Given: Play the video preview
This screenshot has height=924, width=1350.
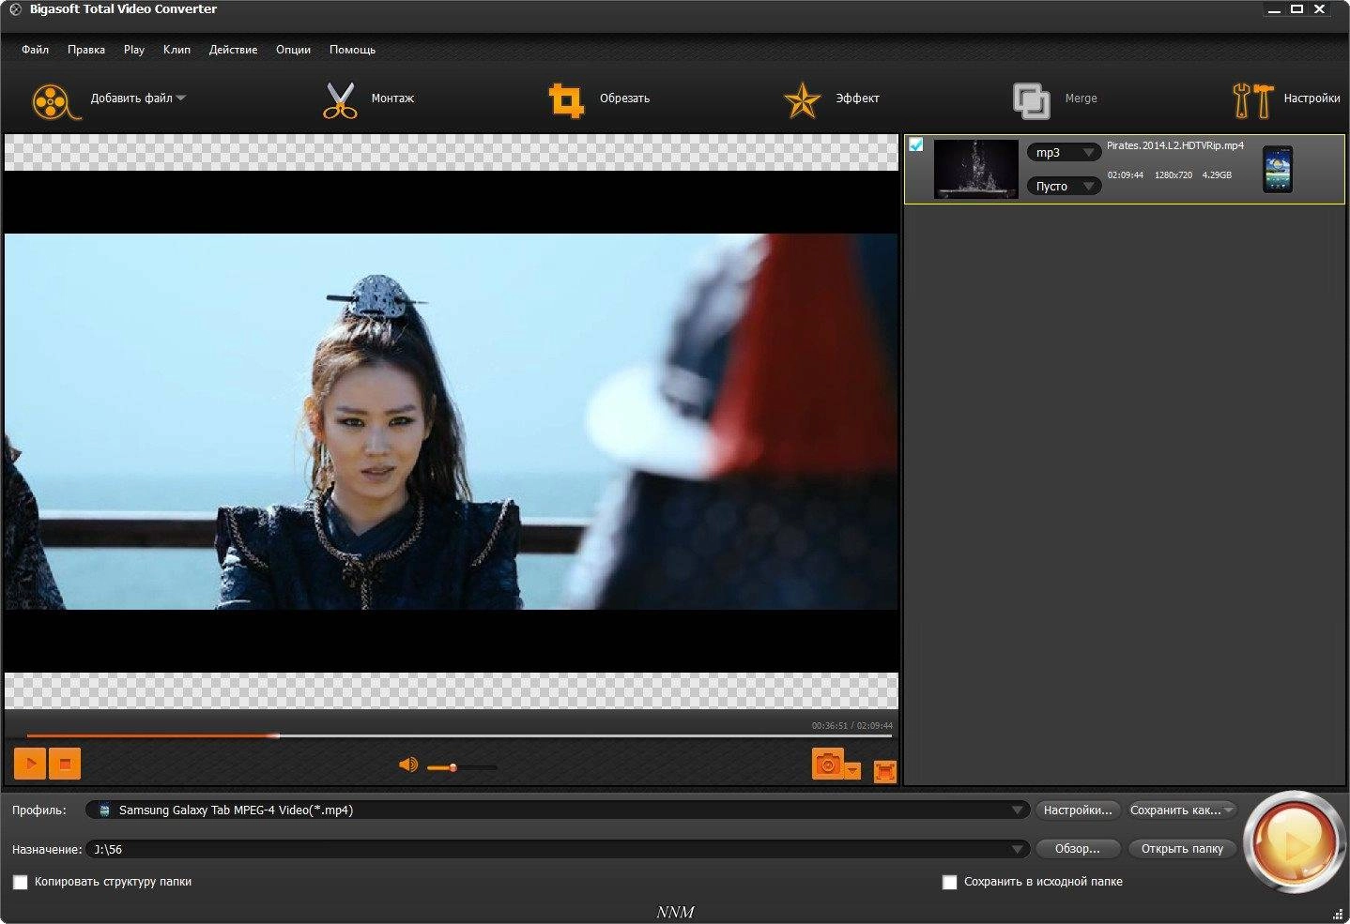Looking at the screenshot, I should (30, 764).
